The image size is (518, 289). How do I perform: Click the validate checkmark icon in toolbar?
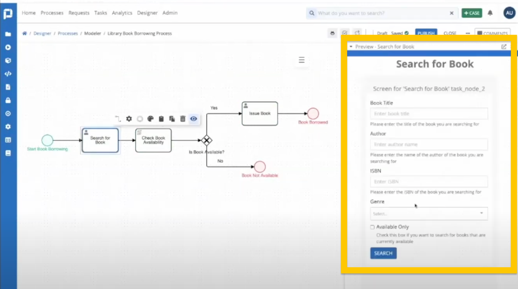point(345,33)
